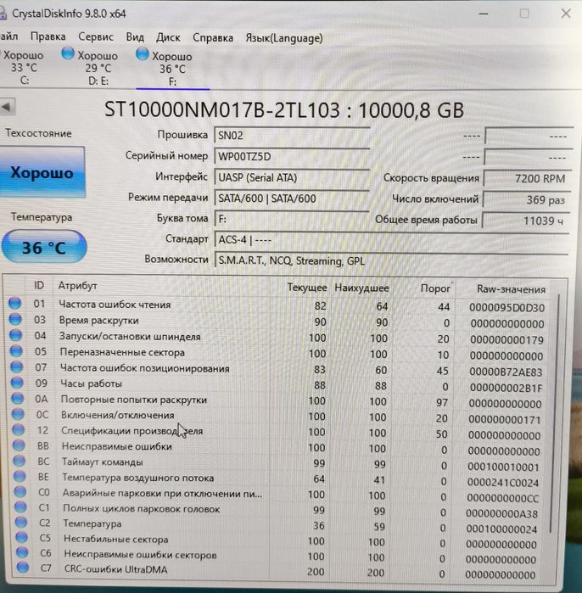Screen dimensions: 582x593
Task: Click the transfer mode field SATA/600 | SATA/600
Action: [x=291, y=199]
